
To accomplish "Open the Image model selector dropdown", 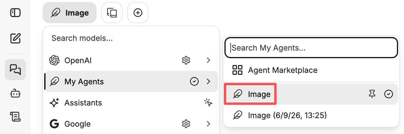I will (x=70, y=13).
